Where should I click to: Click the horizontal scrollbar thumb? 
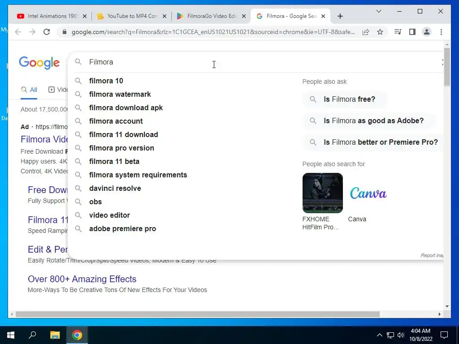(x=198, y=314)
